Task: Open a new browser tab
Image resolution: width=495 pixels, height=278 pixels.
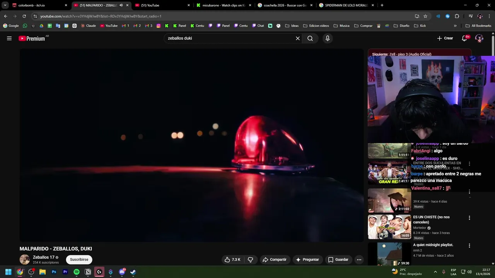Action: click(382, 5)
